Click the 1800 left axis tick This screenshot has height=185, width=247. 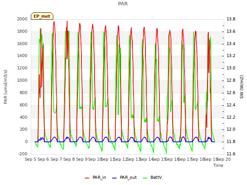(22, 31)
